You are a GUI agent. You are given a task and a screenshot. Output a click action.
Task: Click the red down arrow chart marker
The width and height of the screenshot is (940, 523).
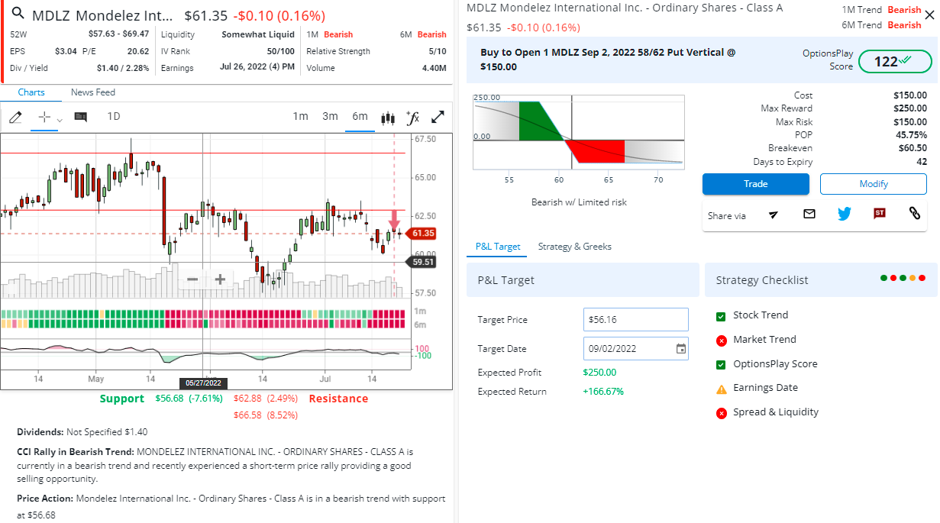pyautogui.click(x=394, y=219)
